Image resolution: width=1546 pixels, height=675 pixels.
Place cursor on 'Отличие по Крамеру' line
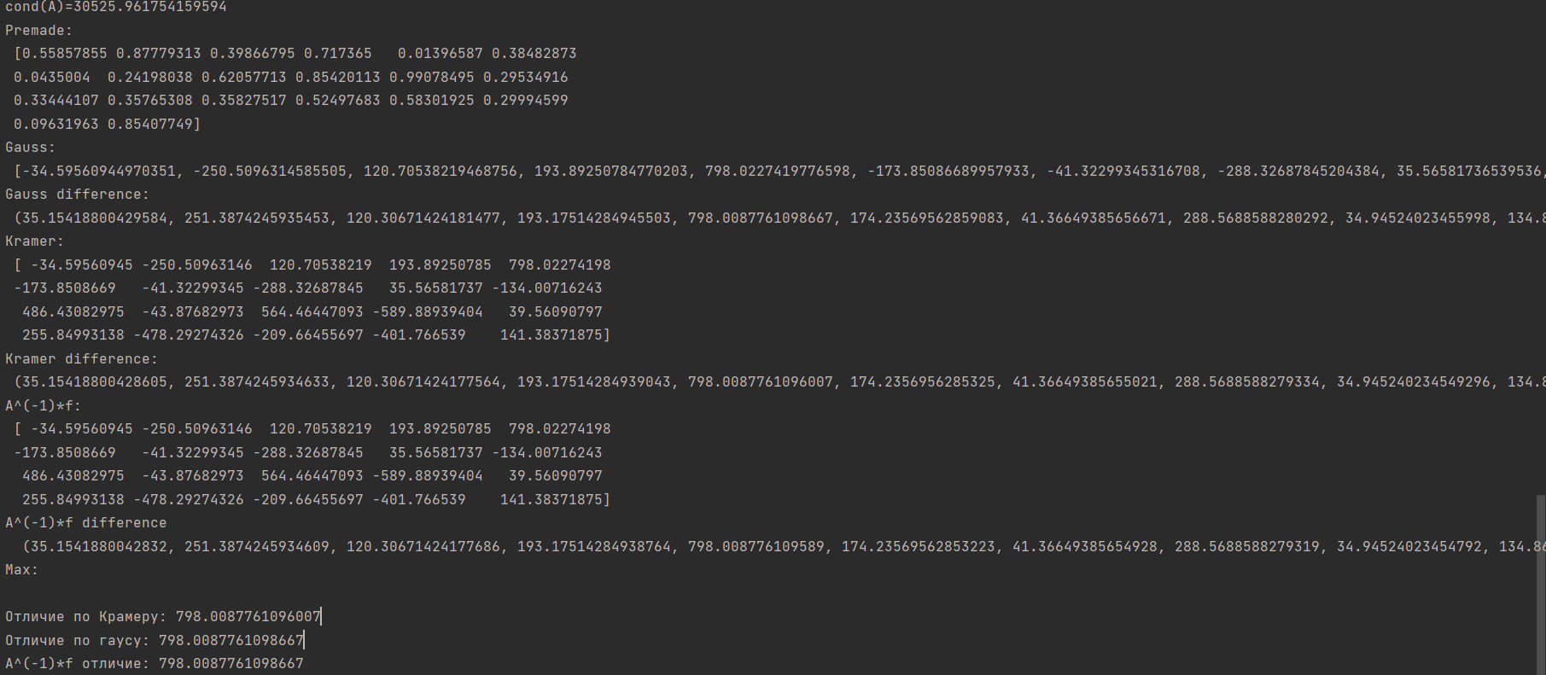coord(163,617)
